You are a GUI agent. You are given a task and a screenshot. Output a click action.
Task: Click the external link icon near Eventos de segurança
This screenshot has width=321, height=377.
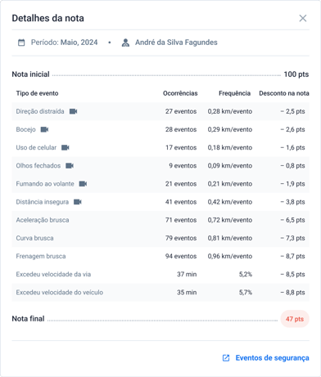(x=226, y=358)
